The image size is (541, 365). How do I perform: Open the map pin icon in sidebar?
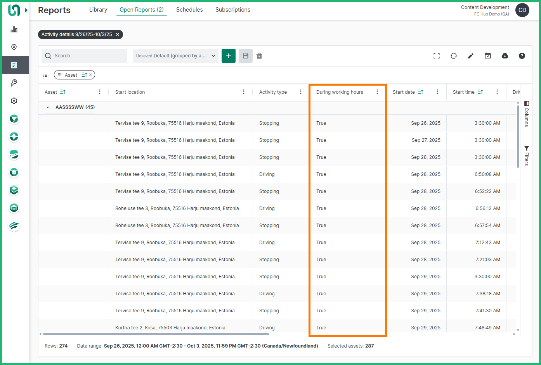(x=14, y=47)
